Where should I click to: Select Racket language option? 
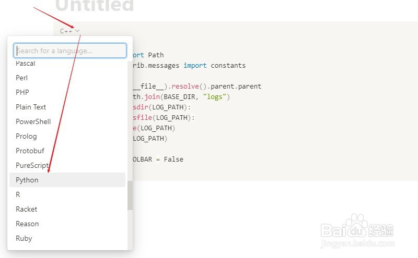pos(27,209)
